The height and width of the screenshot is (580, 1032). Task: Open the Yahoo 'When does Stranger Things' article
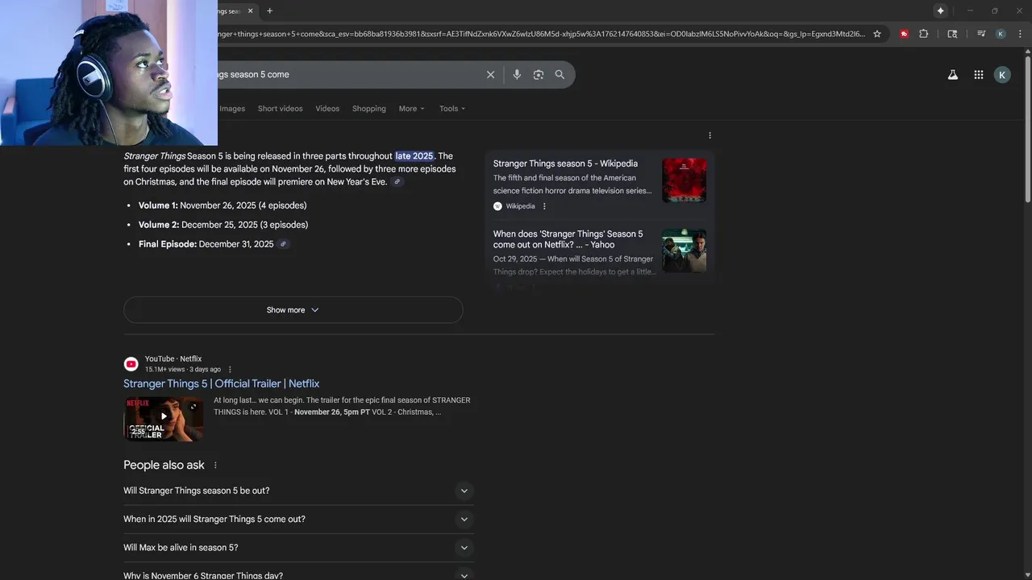click(568, 239)
